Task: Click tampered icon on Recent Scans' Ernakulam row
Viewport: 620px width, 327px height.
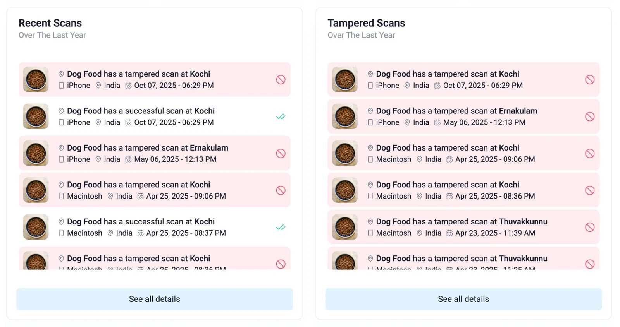Action: coord(281,154)
